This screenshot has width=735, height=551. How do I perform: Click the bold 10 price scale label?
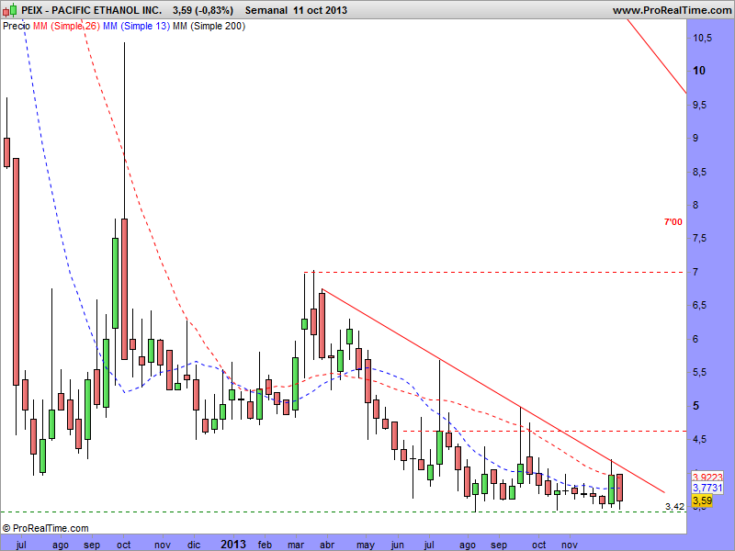point(699,71)
